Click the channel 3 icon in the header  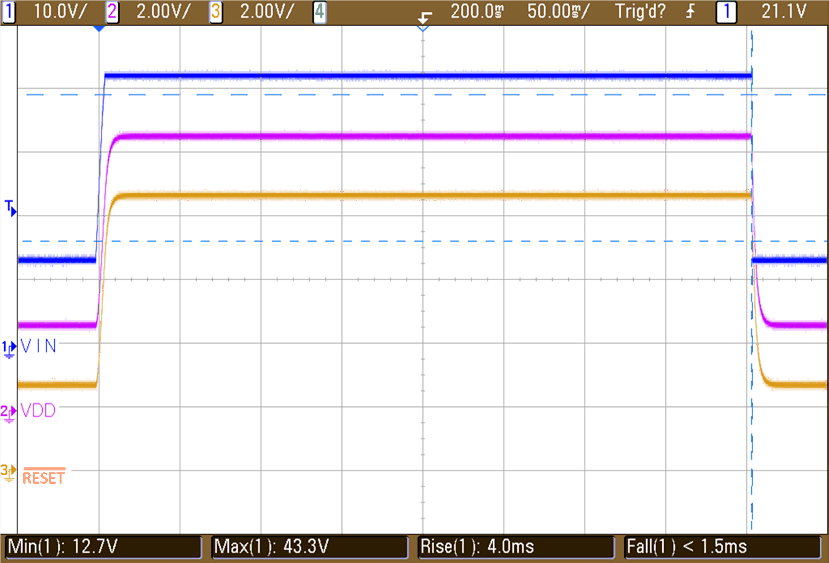pyautogui.click(x=215, y=11)
